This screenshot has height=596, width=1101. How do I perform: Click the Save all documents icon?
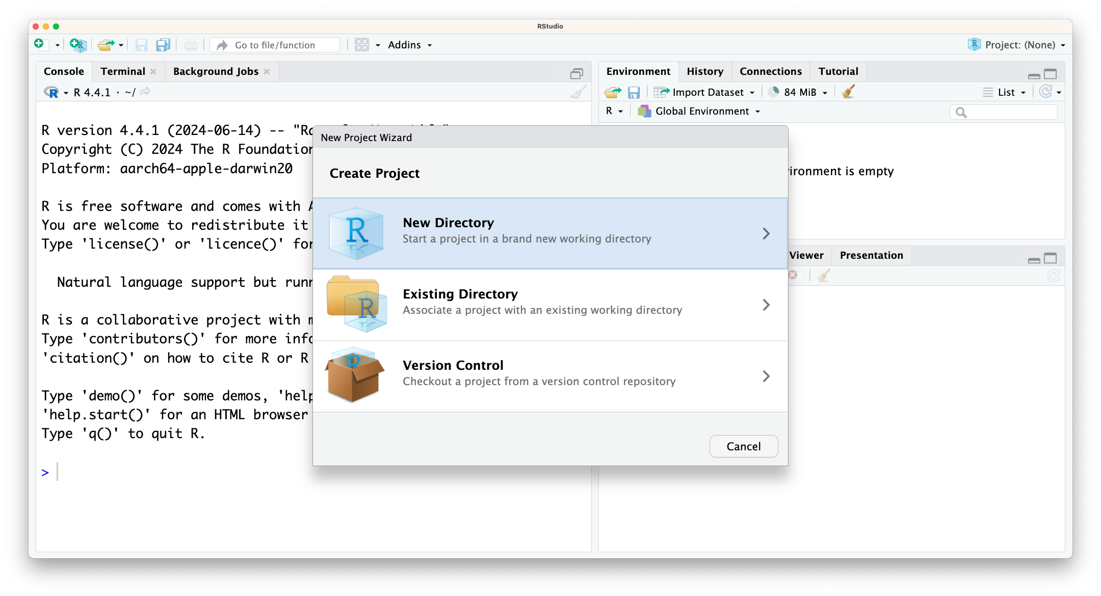(x=163, y=45)
